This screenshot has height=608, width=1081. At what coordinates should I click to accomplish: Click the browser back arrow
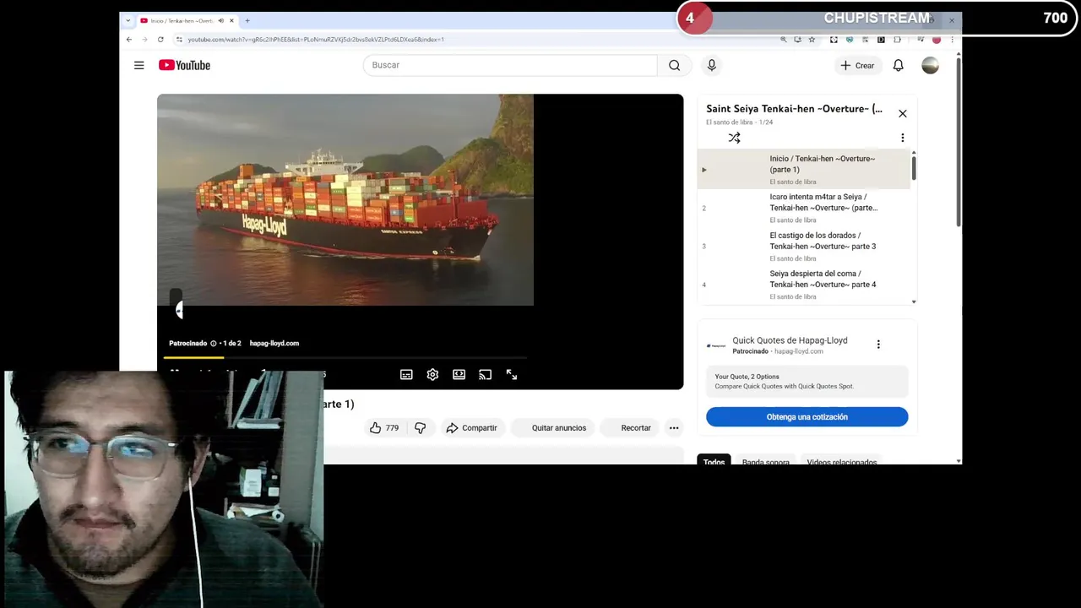(129, 39)
